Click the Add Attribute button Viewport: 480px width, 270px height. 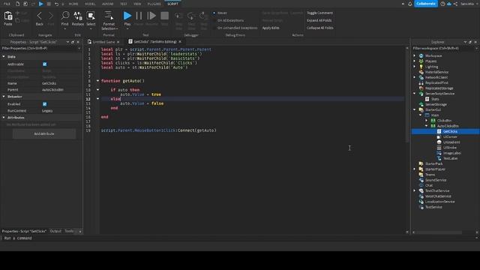[44, 133]
